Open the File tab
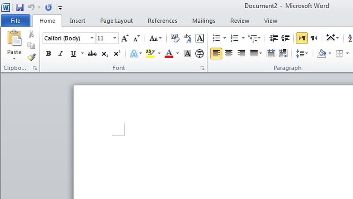Image resolution: width=353 pixels, height=199 pixels. tap(16, 21)
